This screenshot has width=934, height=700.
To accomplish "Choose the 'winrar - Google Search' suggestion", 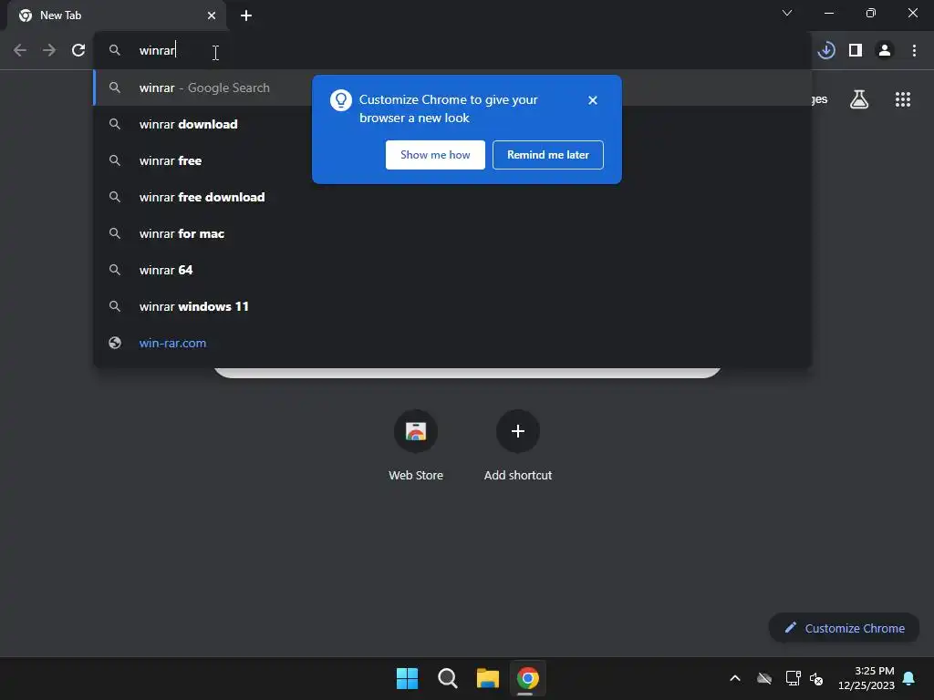I will click(452, 88).
